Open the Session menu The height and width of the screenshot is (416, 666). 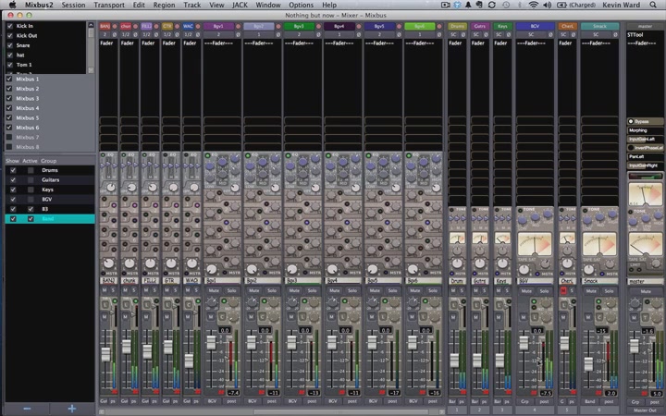[73, 6]
